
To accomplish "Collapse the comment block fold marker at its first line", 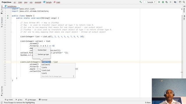I will click(x=11, y=23).
